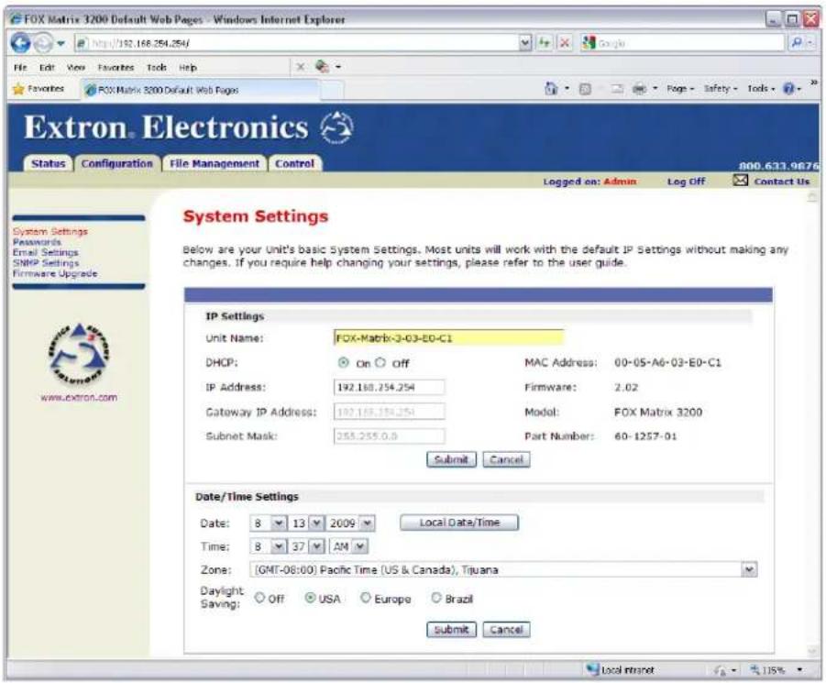Screen dimensions: 826x683
Task: Open the Control tab
Action: (294, 164)
